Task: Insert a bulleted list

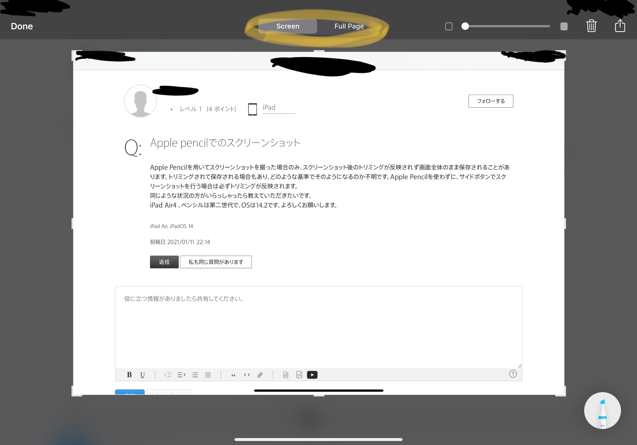Action: 208,375
